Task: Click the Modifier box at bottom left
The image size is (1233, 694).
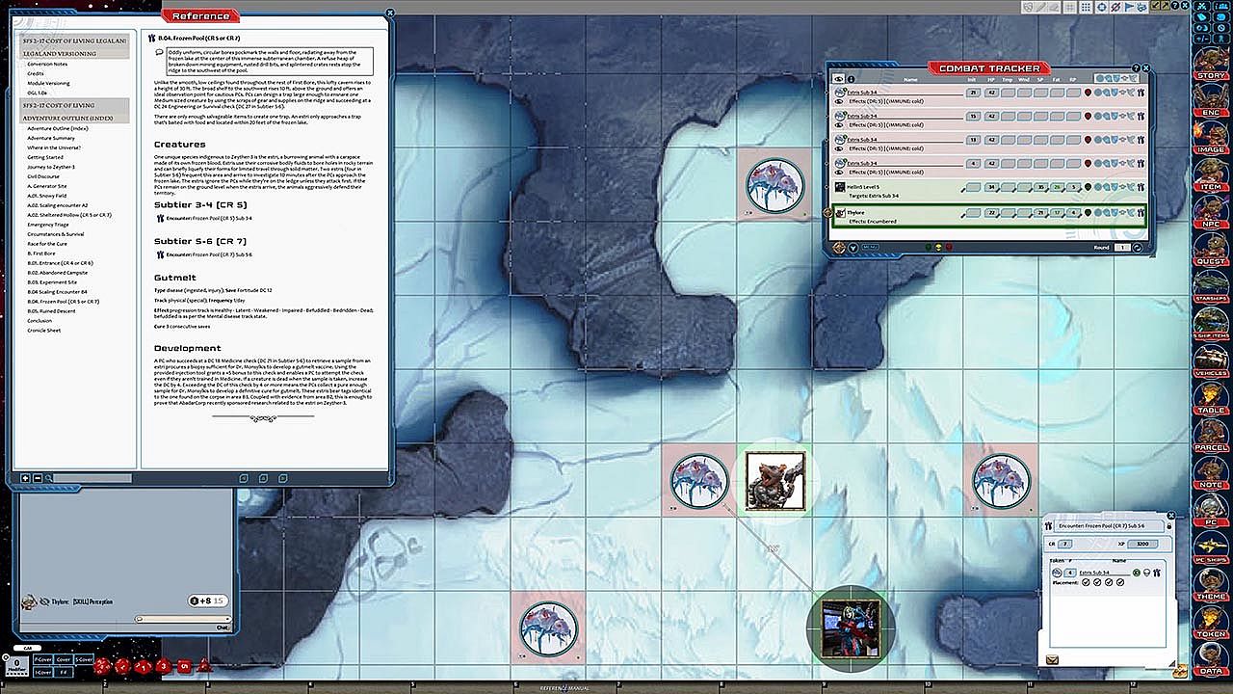Action: point(16,665)
